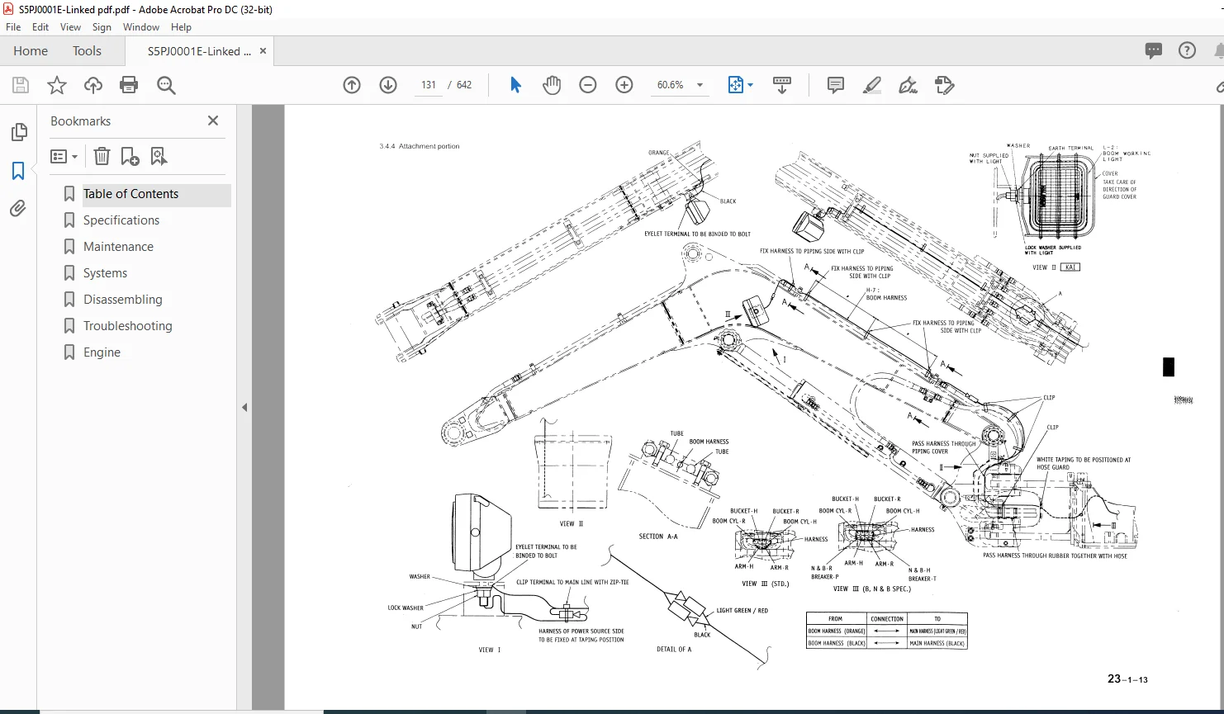
Task: Open Disassembling bookmark
Action: point(122,300)
